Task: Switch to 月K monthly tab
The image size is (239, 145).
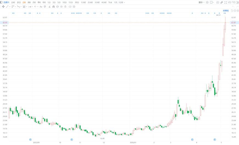Action: 34,2
